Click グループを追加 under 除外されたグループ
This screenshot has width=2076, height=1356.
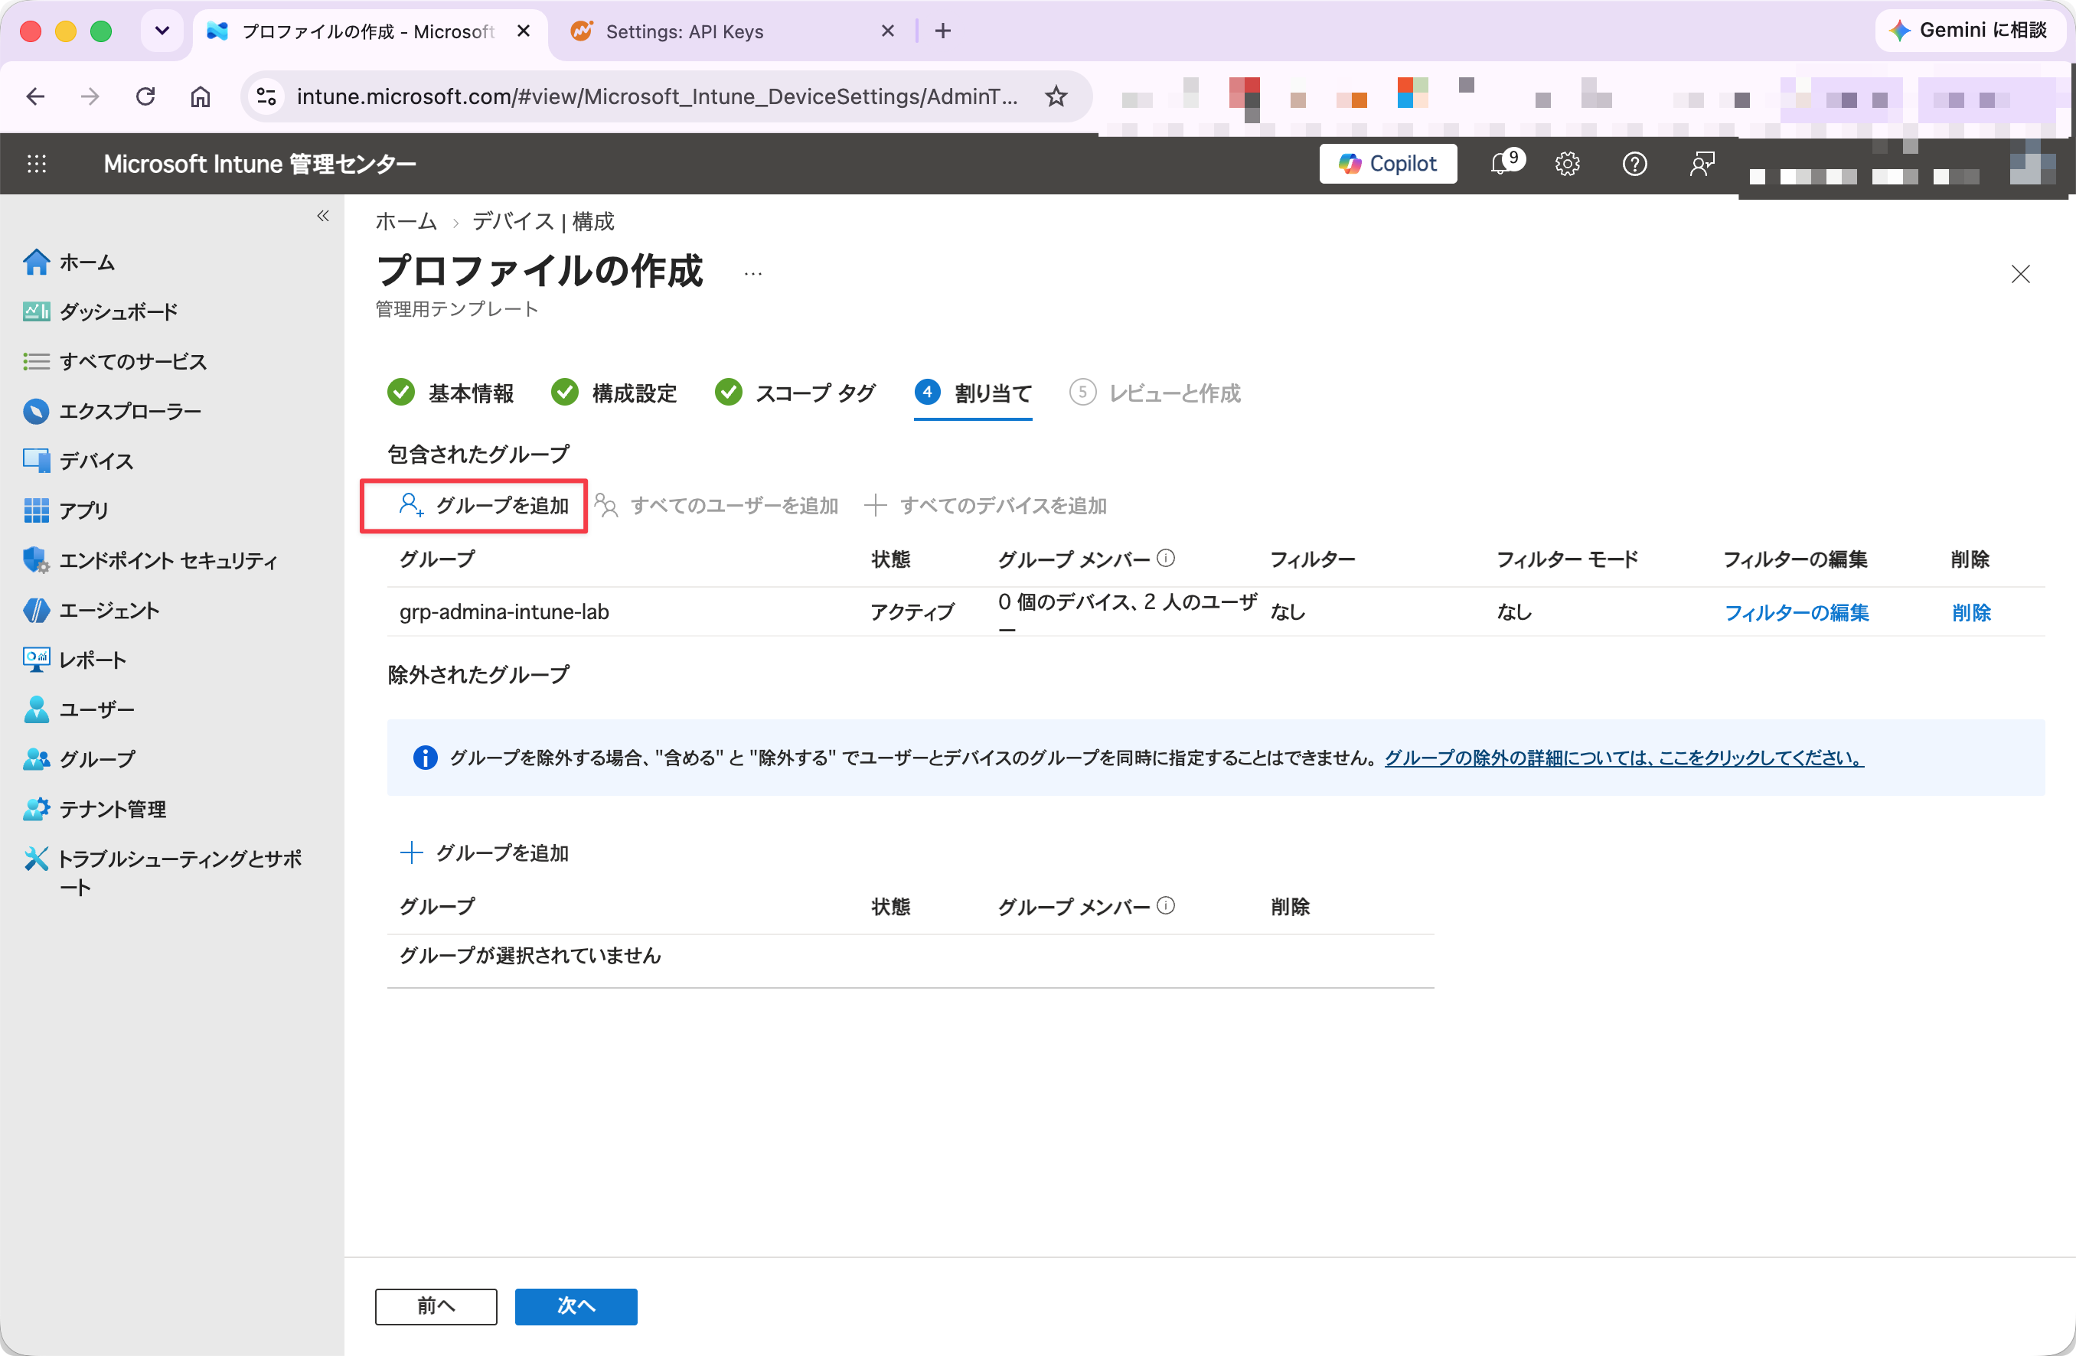[x=484, y=852]
